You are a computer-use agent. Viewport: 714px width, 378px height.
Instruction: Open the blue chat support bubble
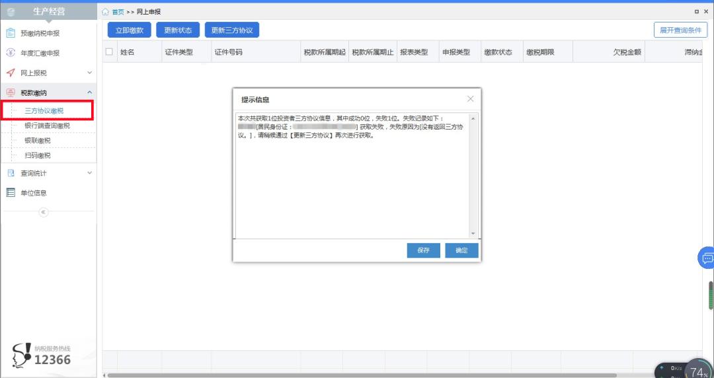[707, 258]
